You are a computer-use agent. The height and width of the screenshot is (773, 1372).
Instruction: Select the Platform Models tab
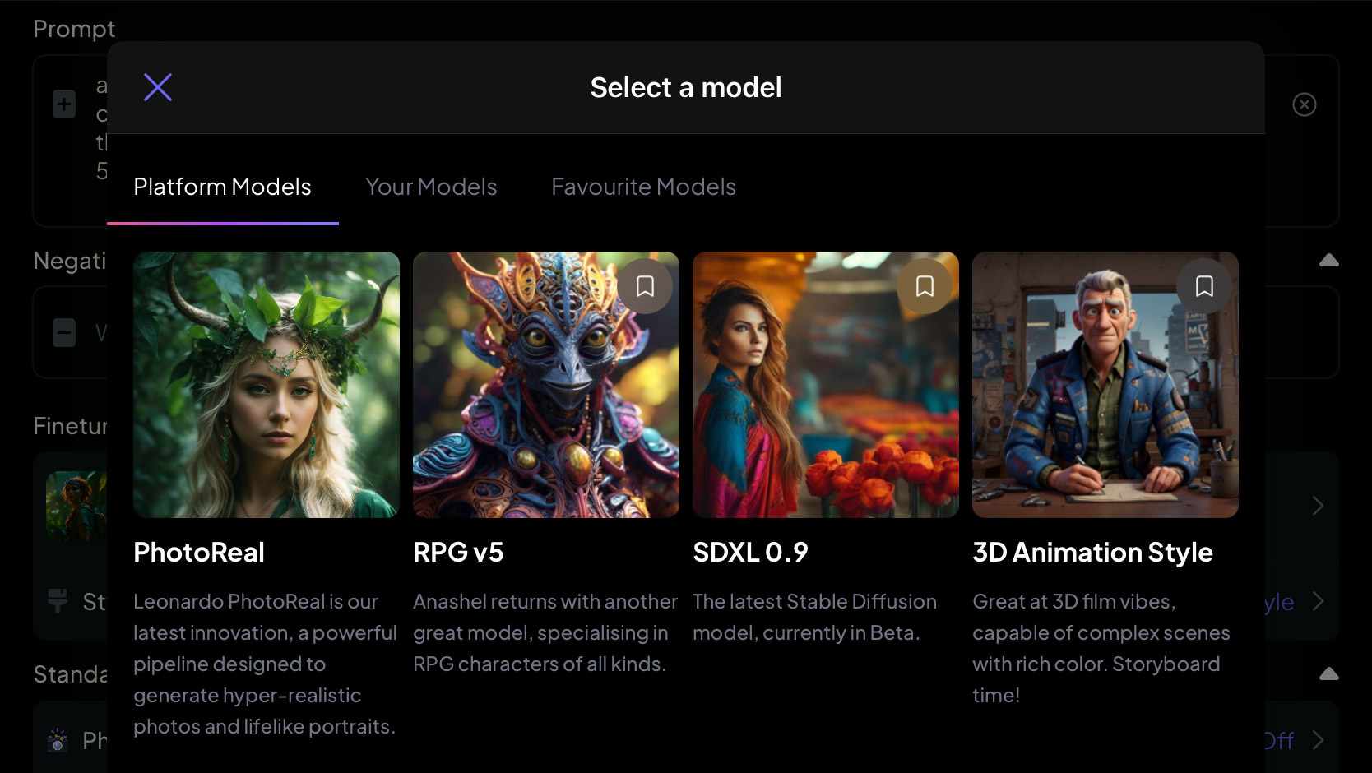tap(222, 187)
